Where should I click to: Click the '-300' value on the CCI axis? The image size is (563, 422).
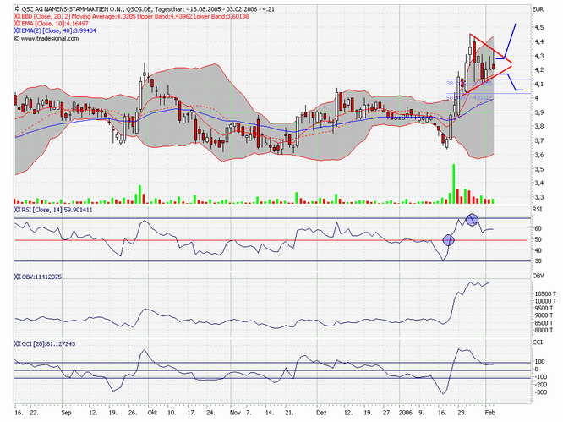(541, 392)
